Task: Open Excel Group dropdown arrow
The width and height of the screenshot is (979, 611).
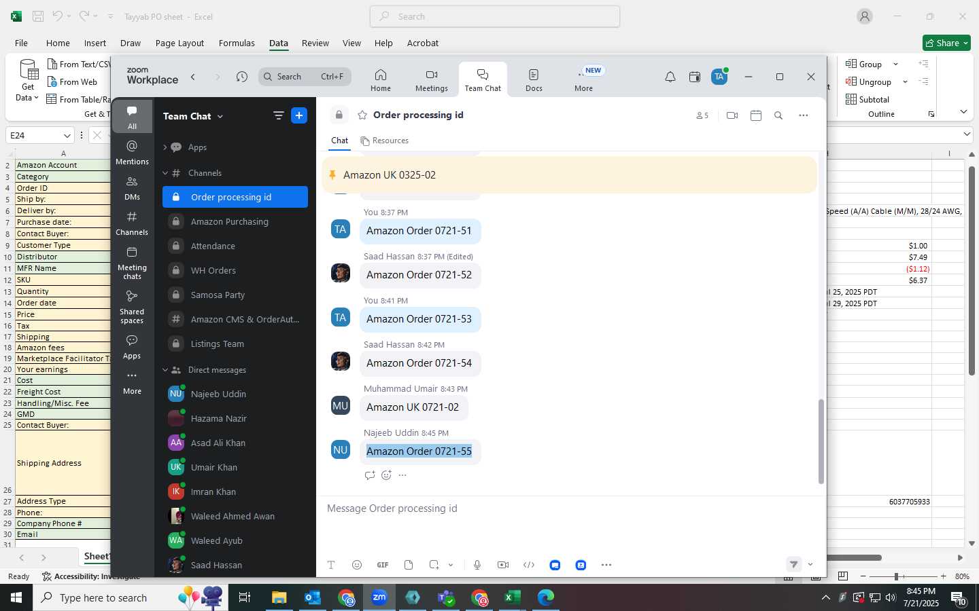Action: 895,64
